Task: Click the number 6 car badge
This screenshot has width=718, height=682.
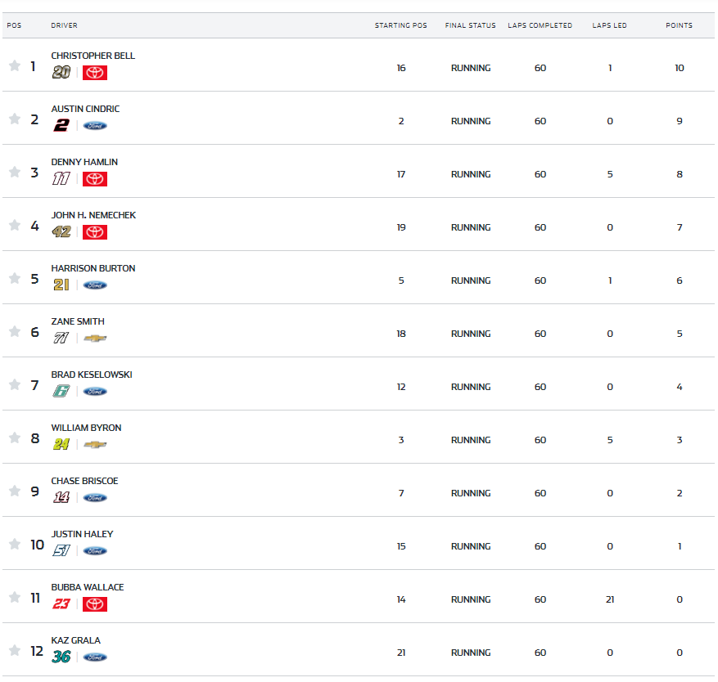Action: tap(61, 391)
